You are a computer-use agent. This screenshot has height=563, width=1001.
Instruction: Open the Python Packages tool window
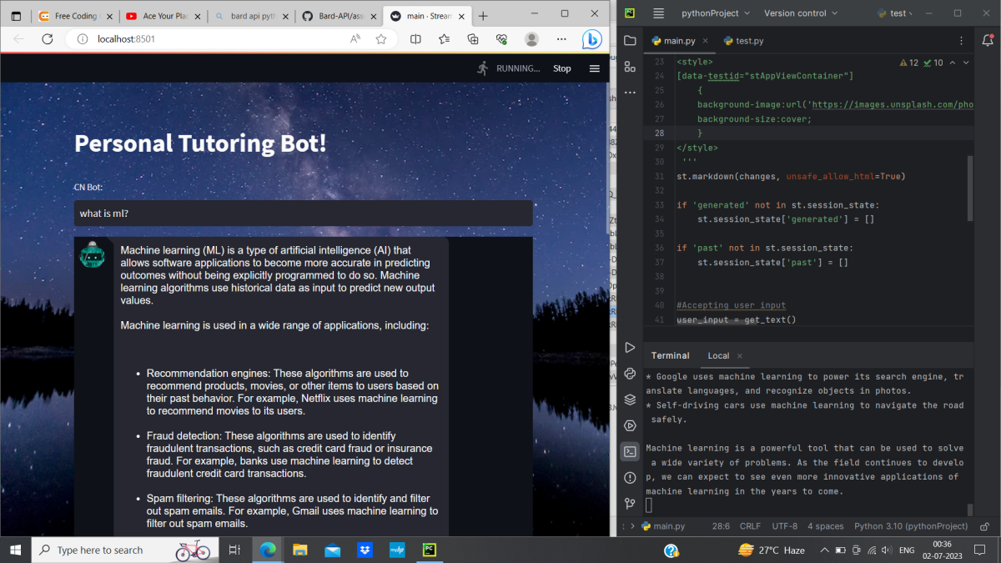[630, 400]
